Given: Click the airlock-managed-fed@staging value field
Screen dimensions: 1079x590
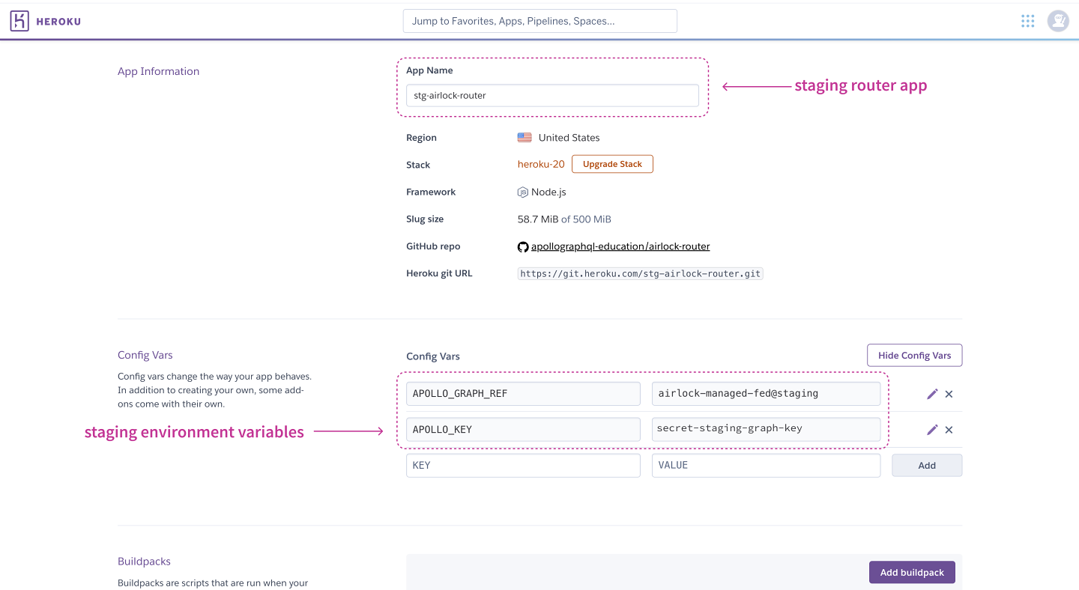Looking at the screenshot, I should click(x=766, y=394).
